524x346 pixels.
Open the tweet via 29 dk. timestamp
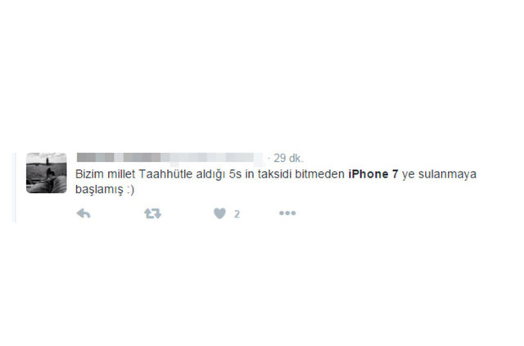coord(288,158)
